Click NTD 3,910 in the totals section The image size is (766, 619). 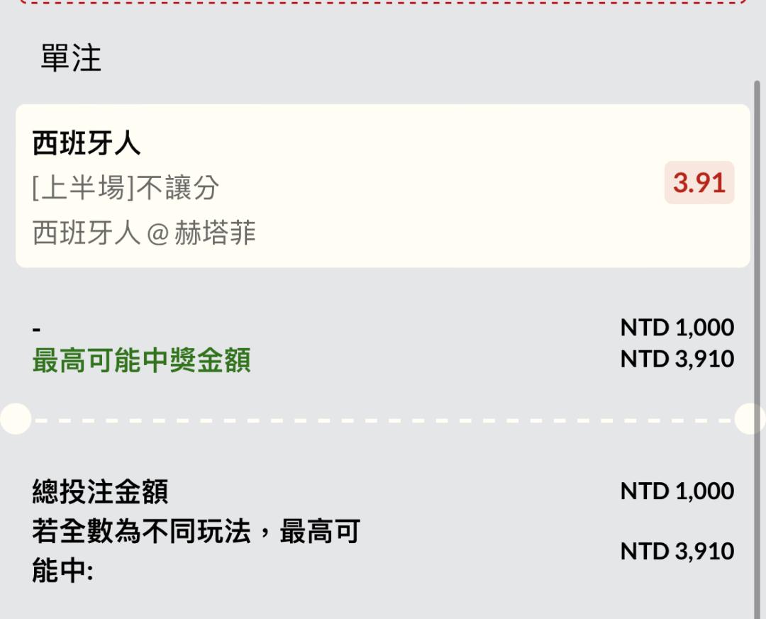[677, 551]
